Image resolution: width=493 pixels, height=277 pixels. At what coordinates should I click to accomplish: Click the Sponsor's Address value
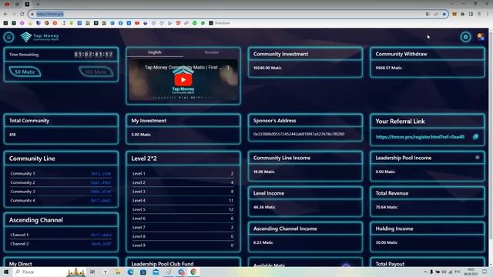(x=299, y=134)
